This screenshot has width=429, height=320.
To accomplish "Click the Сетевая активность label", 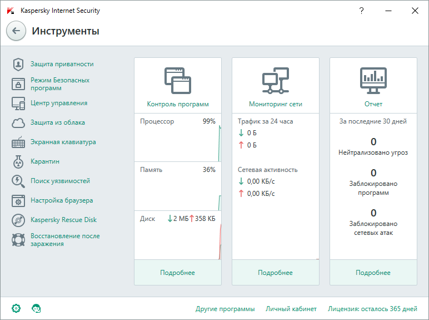I will tap(268, 170).
